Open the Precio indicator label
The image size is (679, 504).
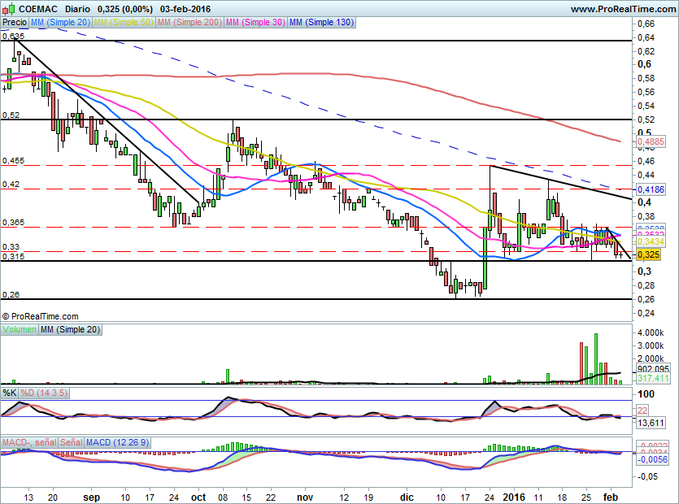click(x=14, y=23)
